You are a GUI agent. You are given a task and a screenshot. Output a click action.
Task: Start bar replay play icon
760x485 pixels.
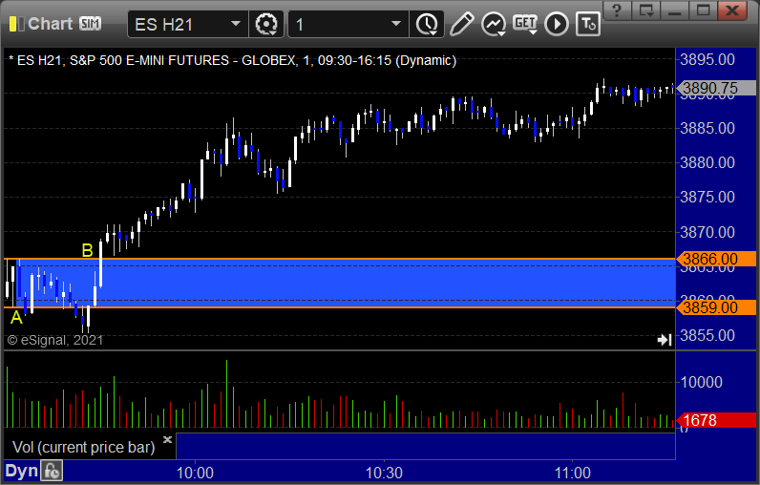point(557,24)
